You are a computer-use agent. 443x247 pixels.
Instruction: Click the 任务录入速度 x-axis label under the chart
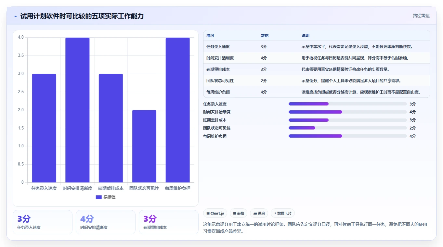coord(44,188)
